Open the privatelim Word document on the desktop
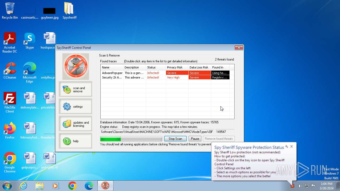Viewport: 340px width, 191px height. (x=48, y=101)
